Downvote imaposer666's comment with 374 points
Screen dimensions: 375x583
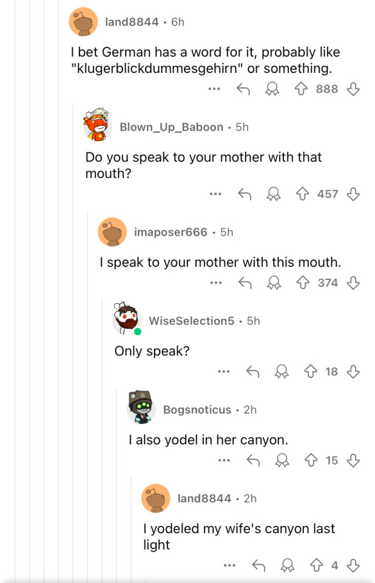point(353,283)
